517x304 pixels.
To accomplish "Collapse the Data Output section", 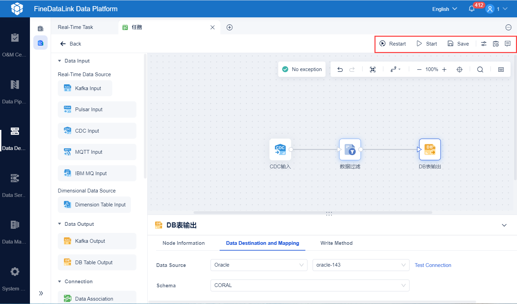I will click(60, 224).
